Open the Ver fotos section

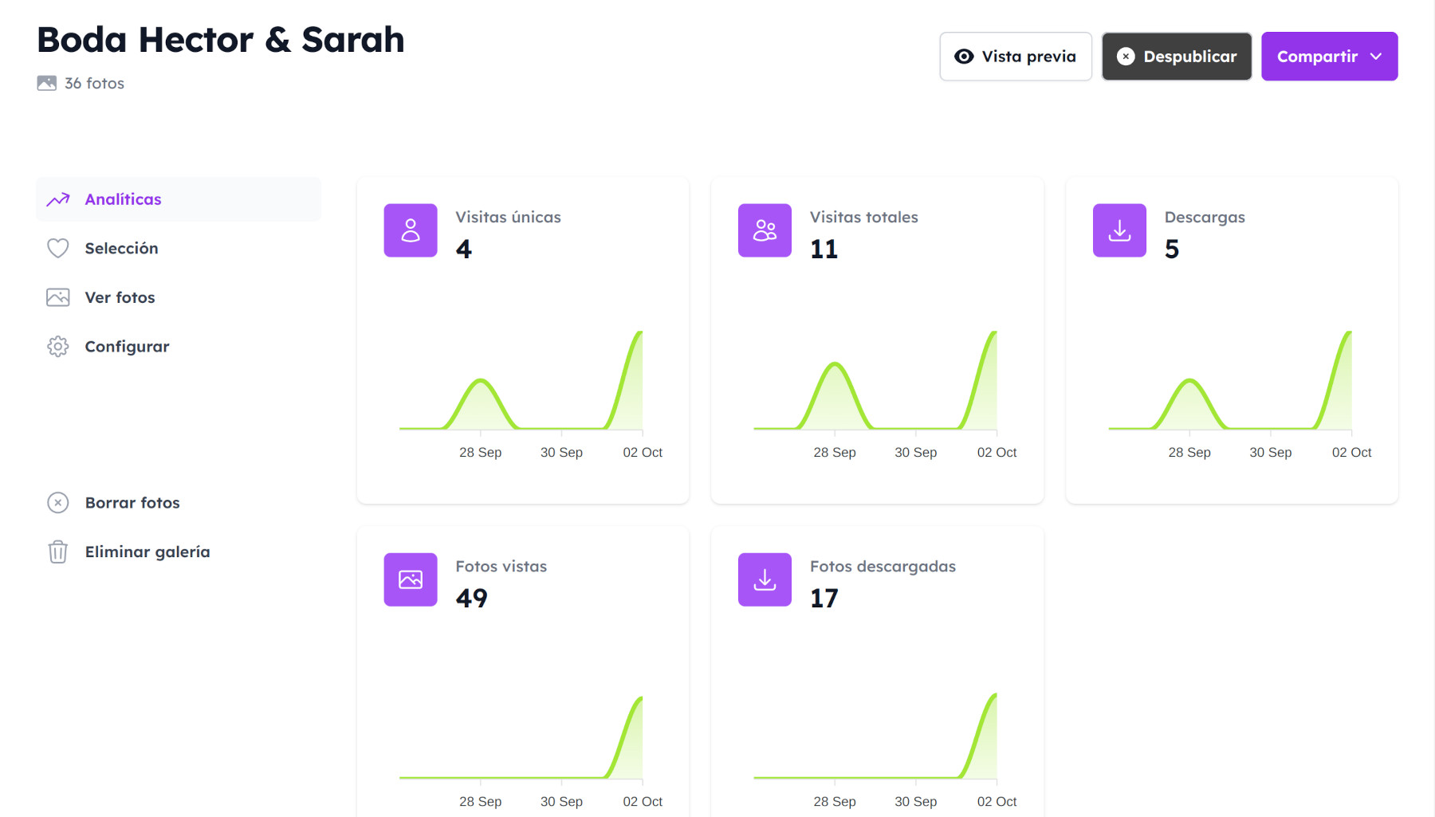[179, 297]
